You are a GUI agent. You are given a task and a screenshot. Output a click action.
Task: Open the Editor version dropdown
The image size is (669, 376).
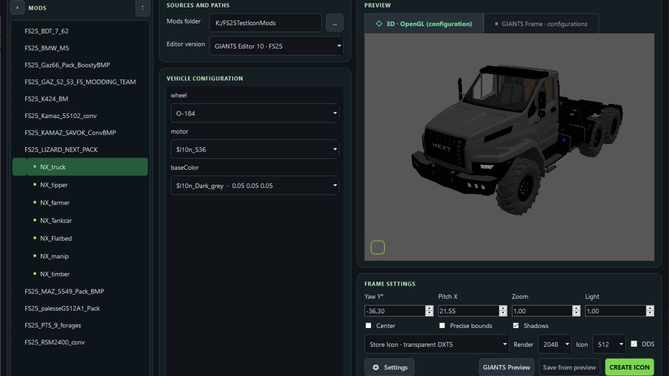coord(276,46)
